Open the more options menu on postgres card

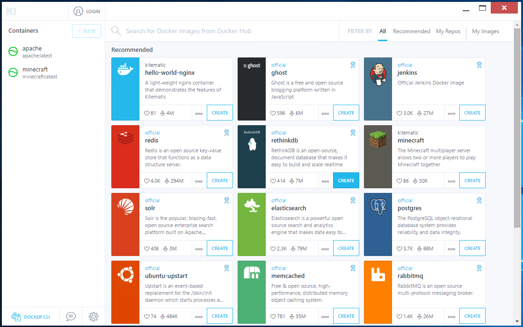pyautogui.click(x=451, y=248)
